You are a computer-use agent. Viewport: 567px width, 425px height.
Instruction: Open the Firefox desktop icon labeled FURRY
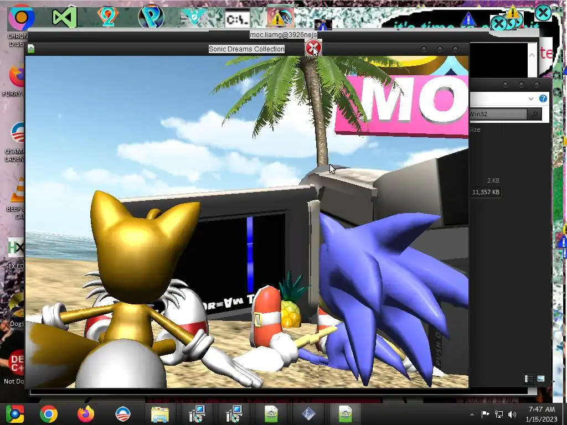tap(17, 76)
